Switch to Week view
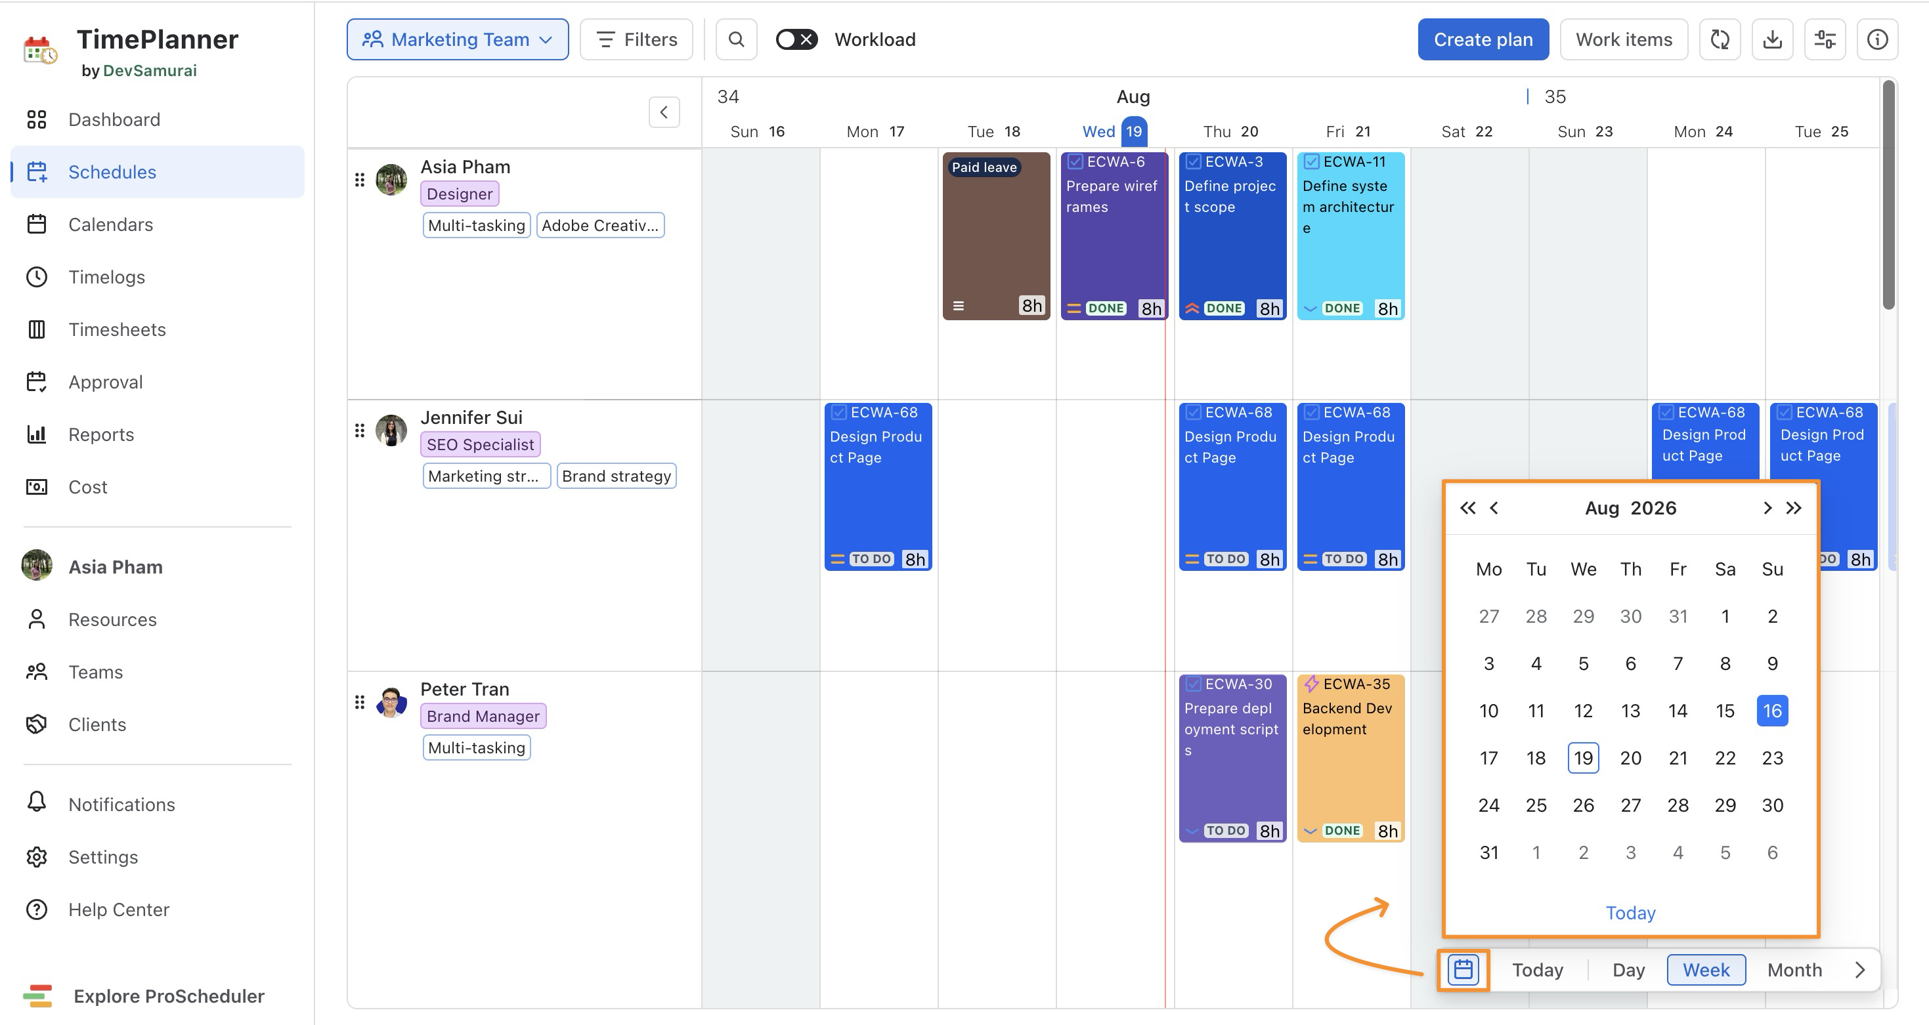The width and height of the screenshot is (1929, 1025). point(1706,970)
